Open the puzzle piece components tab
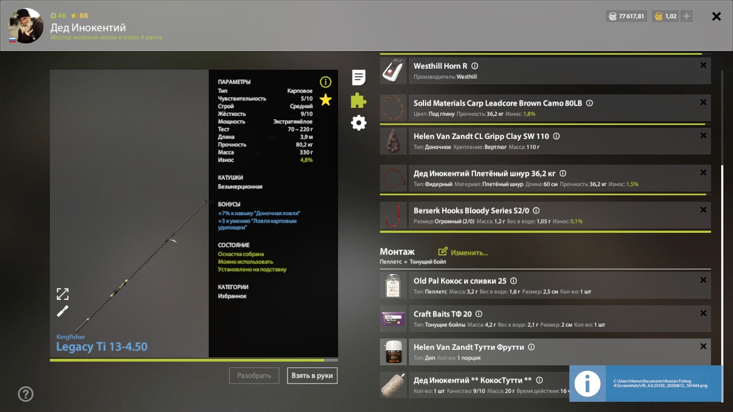This screenshot has height=412, width=733. point(358,100)
